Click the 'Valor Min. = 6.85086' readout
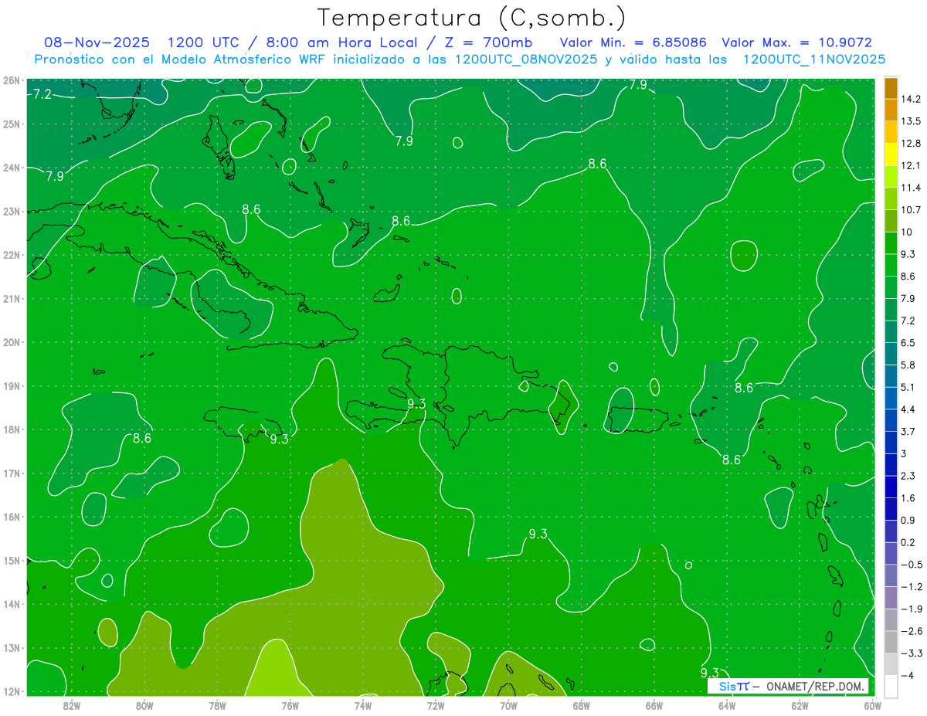927x716 pixels. [x=635, y=42]
